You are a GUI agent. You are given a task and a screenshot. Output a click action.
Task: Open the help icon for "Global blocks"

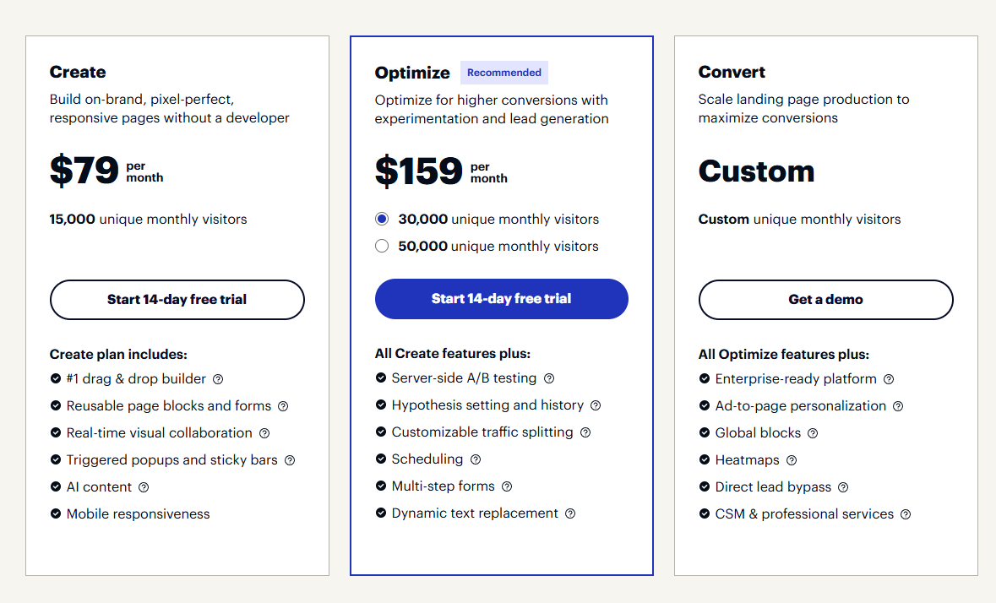point(812,432)
